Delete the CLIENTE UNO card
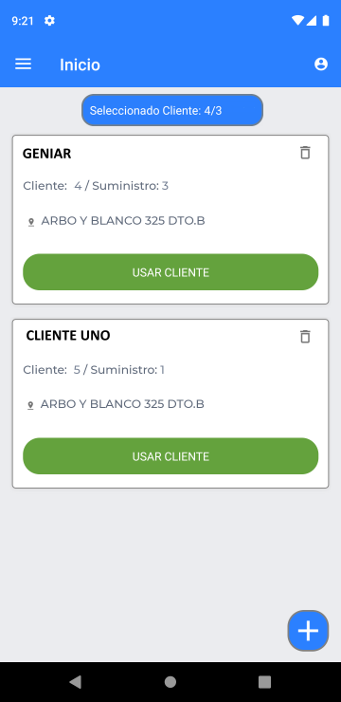Screen dimensions: 341x702 305,336
